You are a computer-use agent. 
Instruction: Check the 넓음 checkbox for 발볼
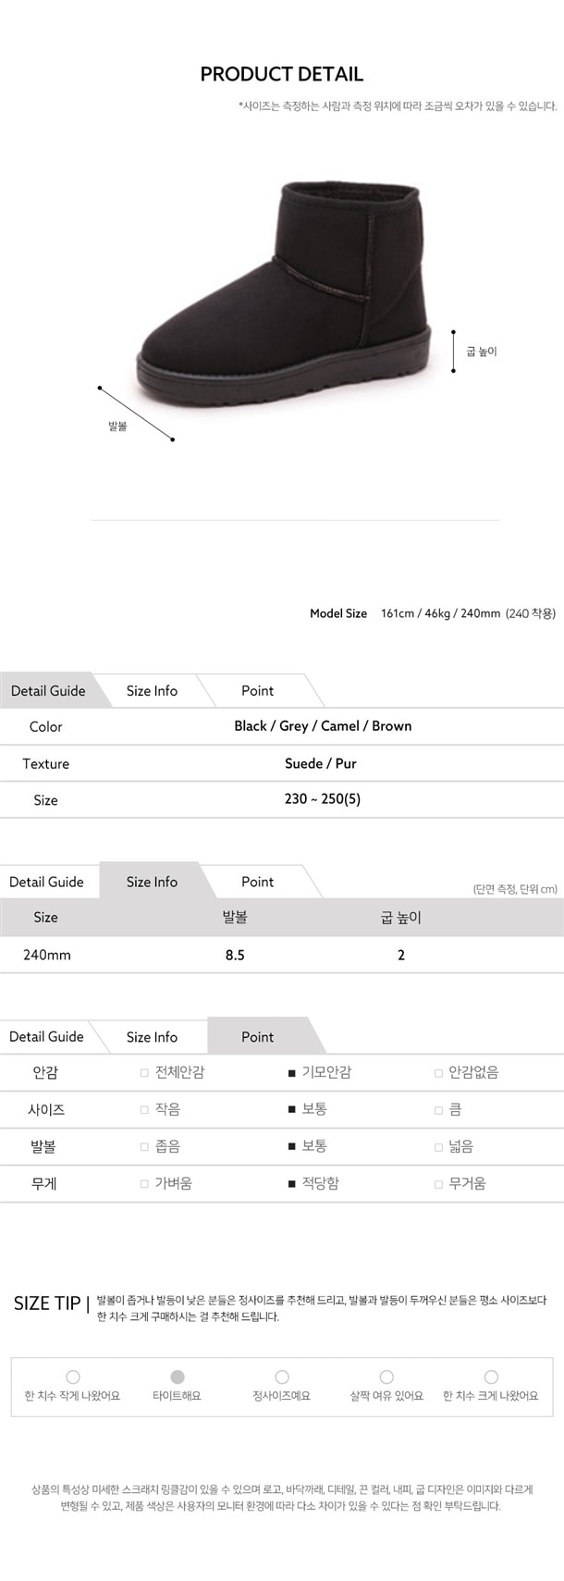[439, 1147]
